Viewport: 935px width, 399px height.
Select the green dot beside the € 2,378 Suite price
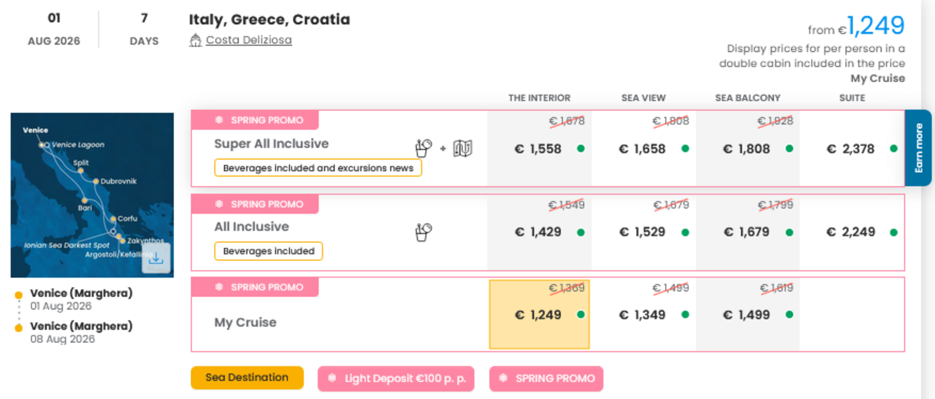pyautogui.click(x=894, y=148)
